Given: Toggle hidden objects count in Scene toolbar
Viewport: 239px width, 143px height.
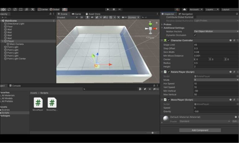Looking at the screenshot, I should click(x=105, y=17).
